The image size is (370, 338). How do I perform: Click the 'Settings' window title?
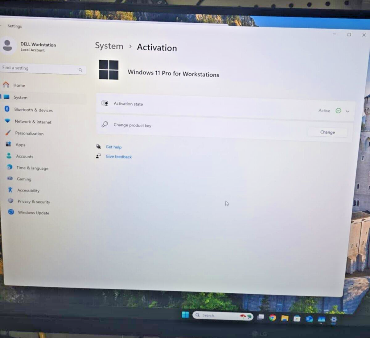15,26
